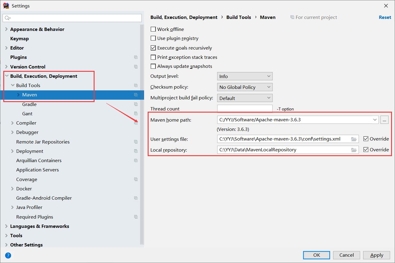
Task: Open Remote Jar Repositories page
Action: click(43, 142)
